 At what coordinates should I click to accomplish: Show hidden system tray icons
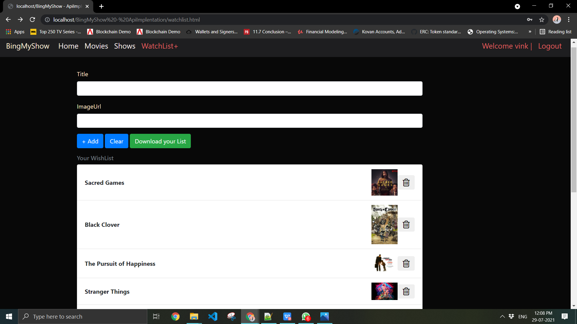502,316
